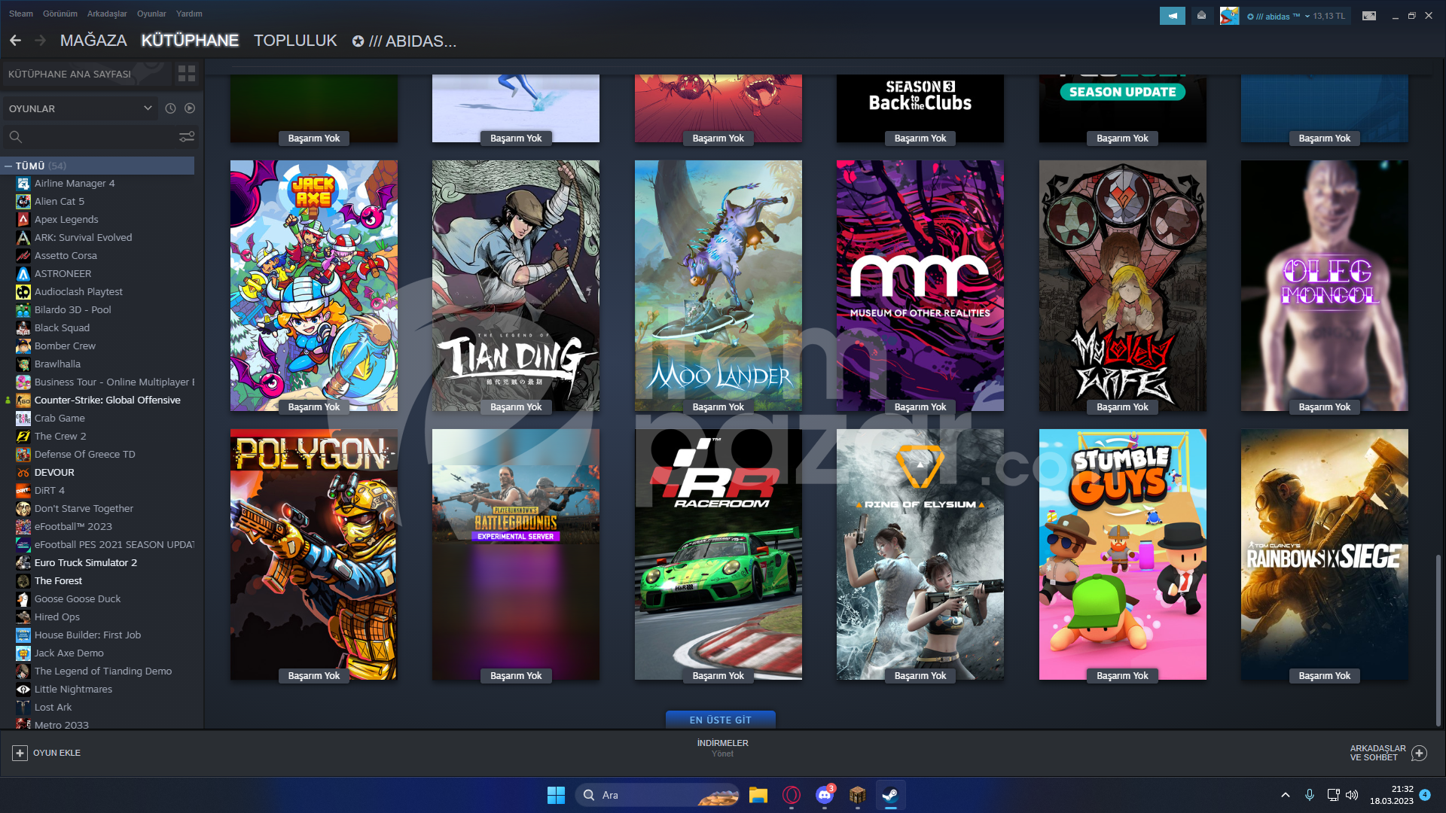This screenshot has width=1446, height=813.
Task: Open Oleg Mongol game cover
Action: [1324, 285]
